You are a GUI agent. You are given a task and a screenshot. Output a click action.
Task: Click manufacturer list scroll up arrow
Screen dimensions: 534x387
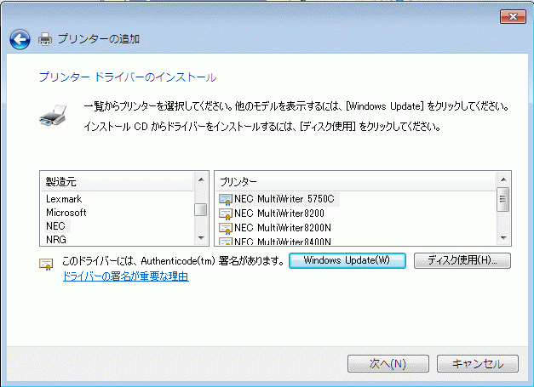pos(201,179)
